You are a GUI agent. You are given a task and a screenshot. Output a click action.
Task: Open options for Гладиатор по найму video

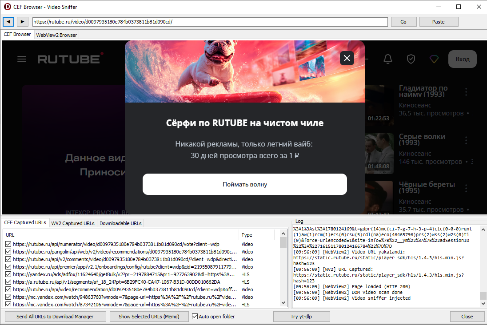pyautogui.click(x=466, y=92)
